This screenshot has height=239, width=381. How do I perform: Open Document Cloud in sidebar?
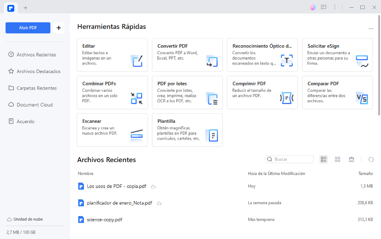35,105
